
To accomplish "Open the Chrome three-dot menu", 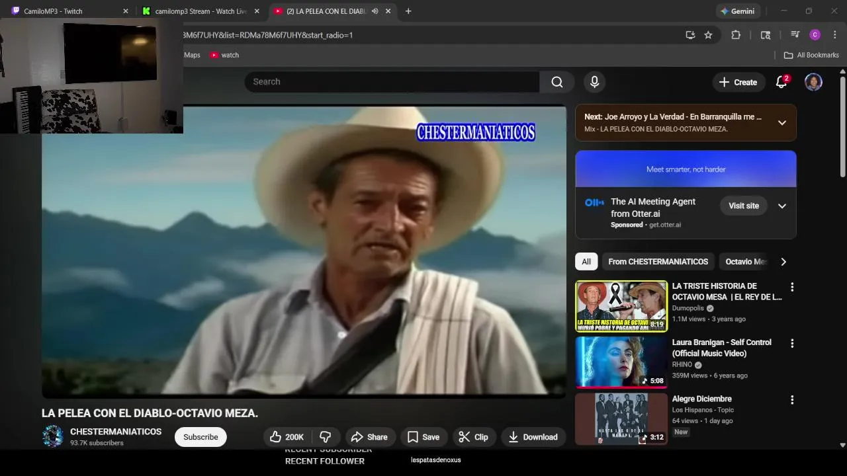I will [x=835, y=35].
